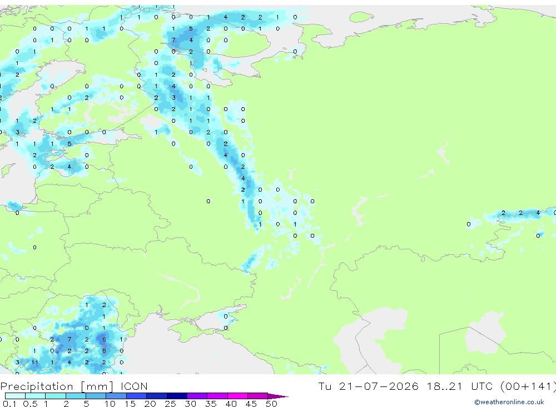The width and height of the screenshot is (556, 407).
Task: Click the '10' legend scale label
Action: [110, 404]
